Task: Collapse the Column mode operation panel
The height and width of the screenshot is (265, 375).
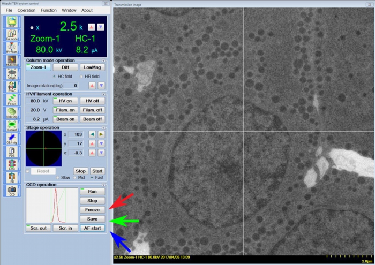Action: pyautogui.click(x=104, y=60)
